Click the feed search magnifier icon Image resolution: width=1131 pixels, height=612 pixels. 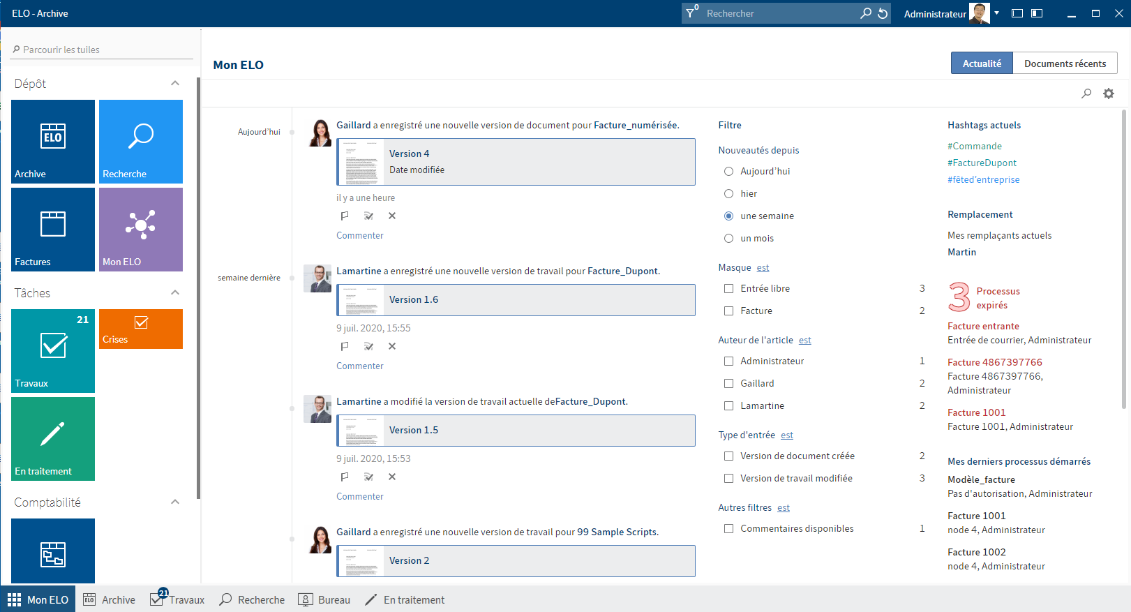[x=1086, y=94]
